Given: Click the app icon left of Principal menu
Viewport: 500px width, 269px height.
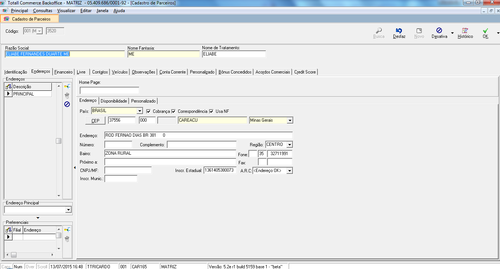Looking at the screenshot, I should coord(5,11).
